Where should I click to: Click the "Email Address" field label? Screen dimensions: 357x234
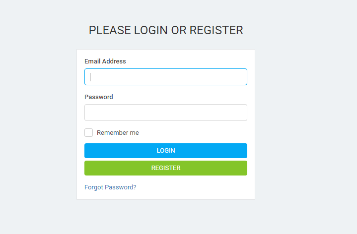(105, 61)
